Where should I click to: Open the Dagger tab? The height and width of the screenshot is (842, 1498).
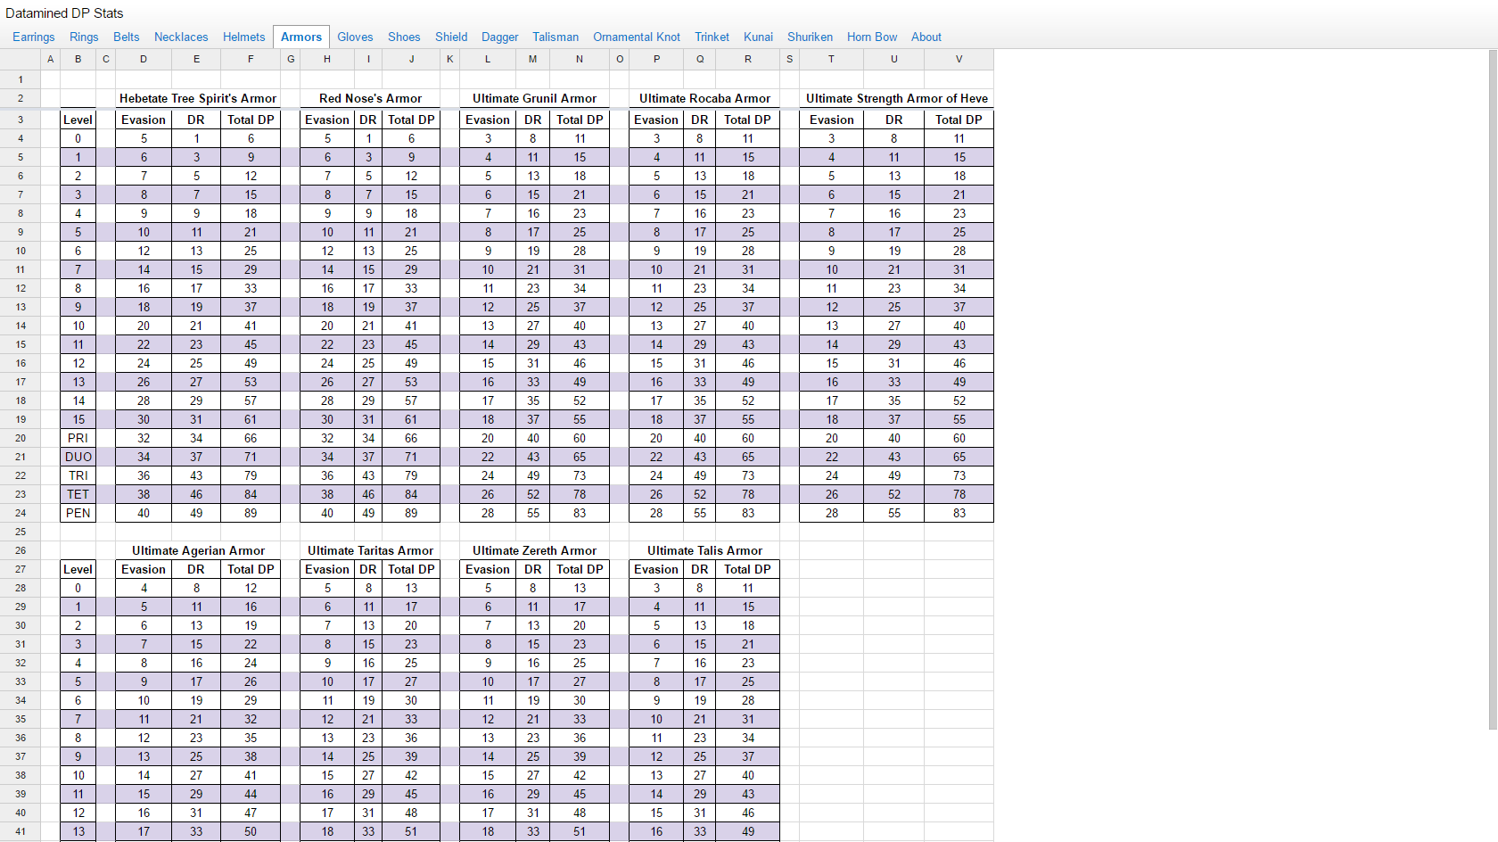(x=500, y=37)
